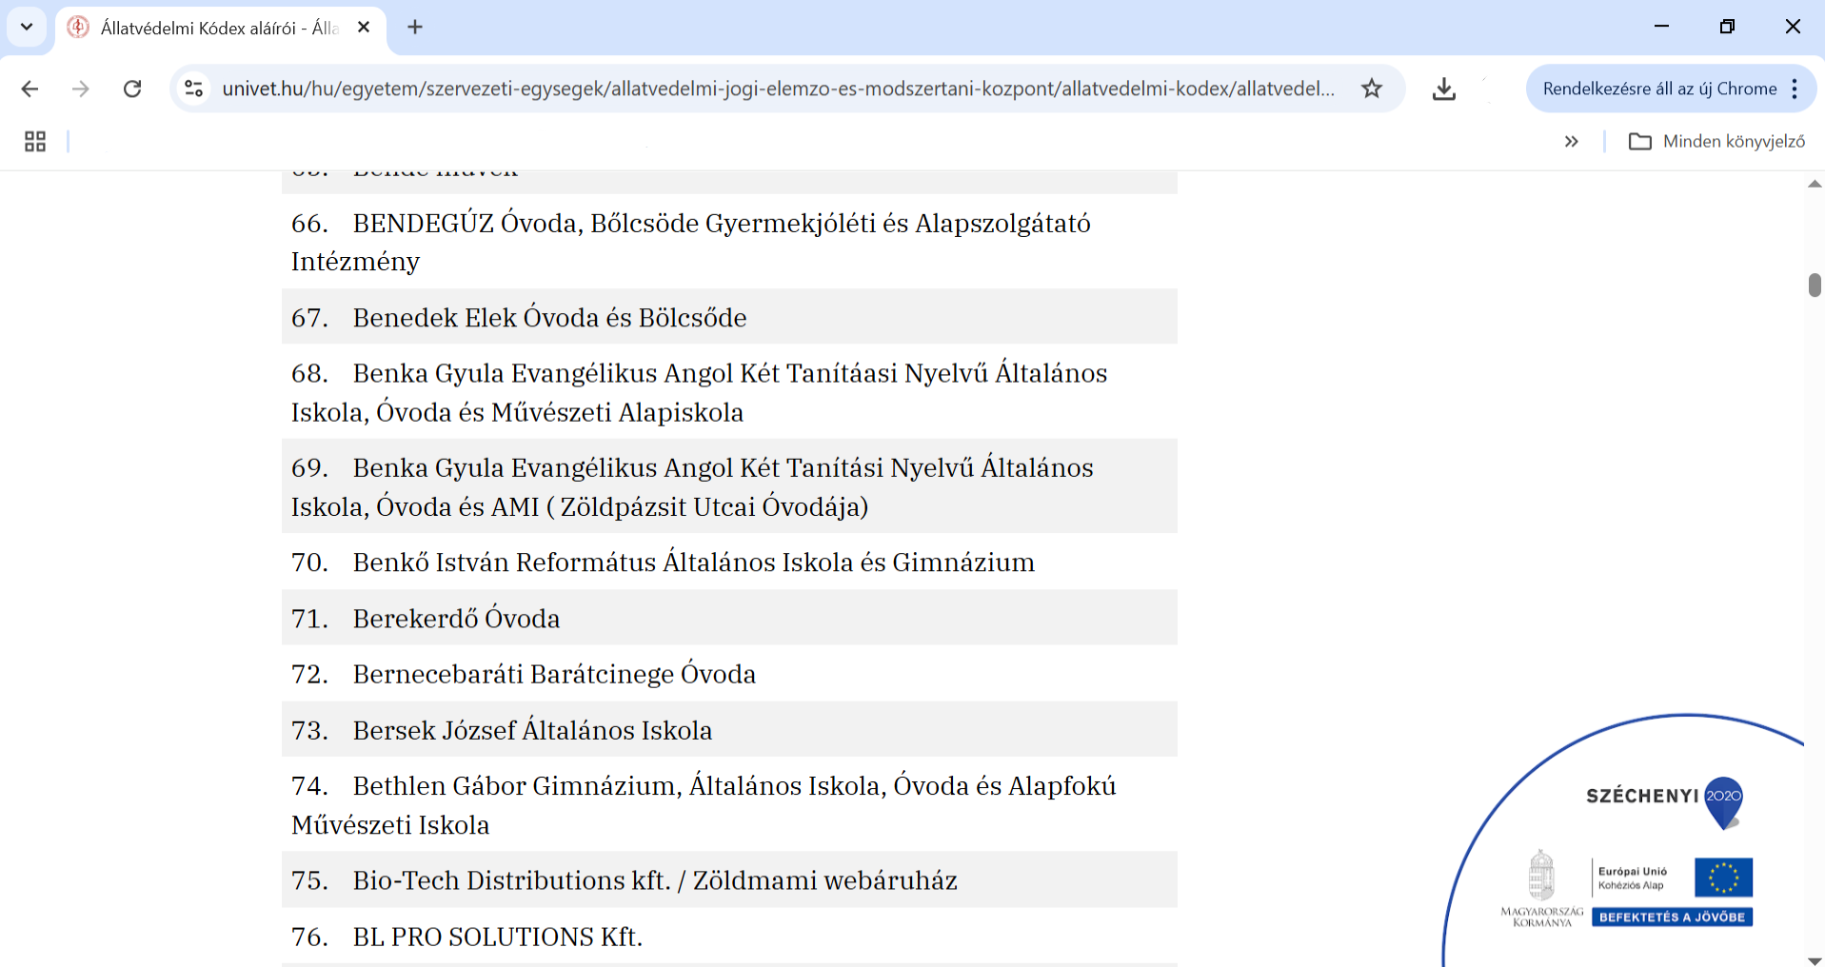The height and width of the screenshot is (967, 1825).
Task: Select row 69 Zöldpázsit Utcai Óvodája entry
Action: click(x=729, y=486)
